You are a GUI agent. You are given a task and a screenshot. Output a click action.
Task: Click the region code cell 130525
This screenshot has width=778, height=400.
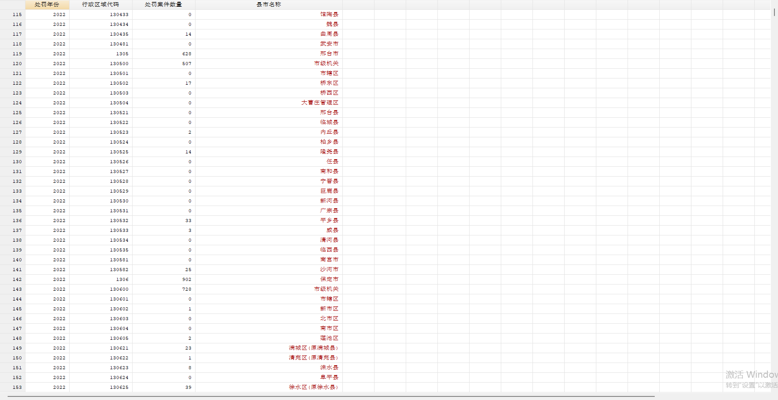(x=101, y=152)
